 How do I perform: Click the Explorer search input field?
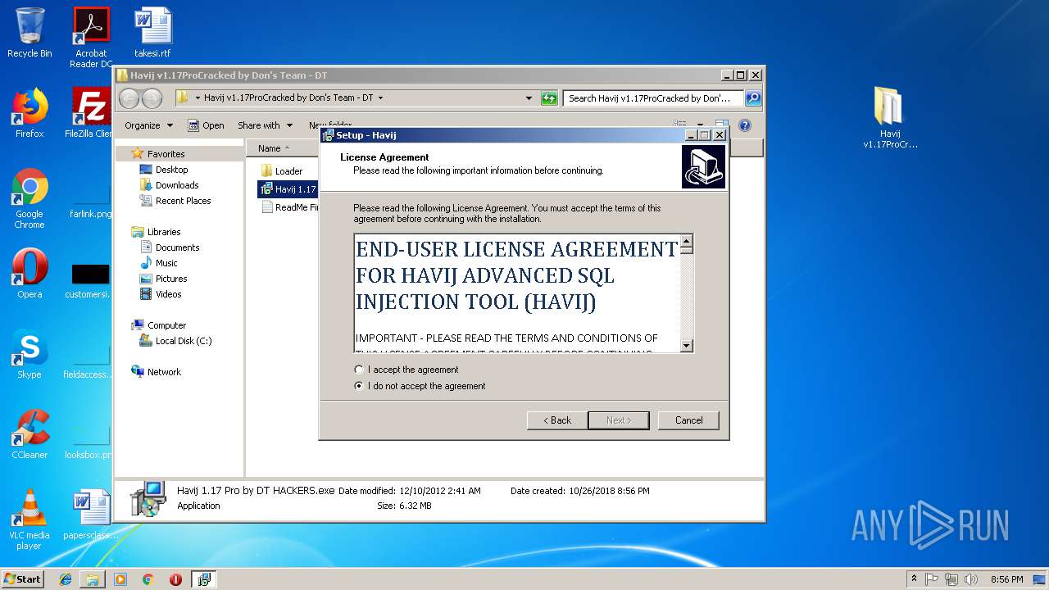click(x=654, y=98)
